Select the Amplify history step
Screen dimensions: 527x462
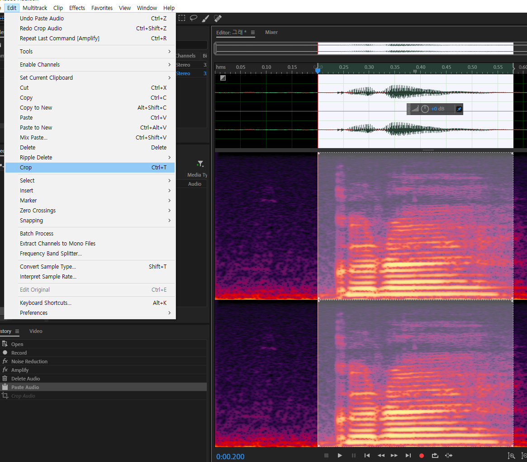(104, 370)
